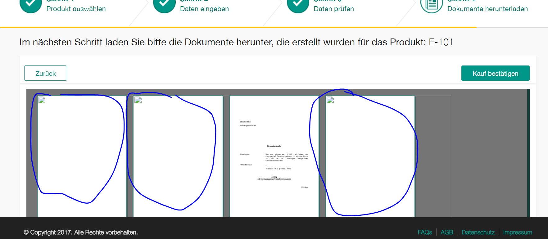
Task: Open the Impressum footer link
Action: [517, 232]
